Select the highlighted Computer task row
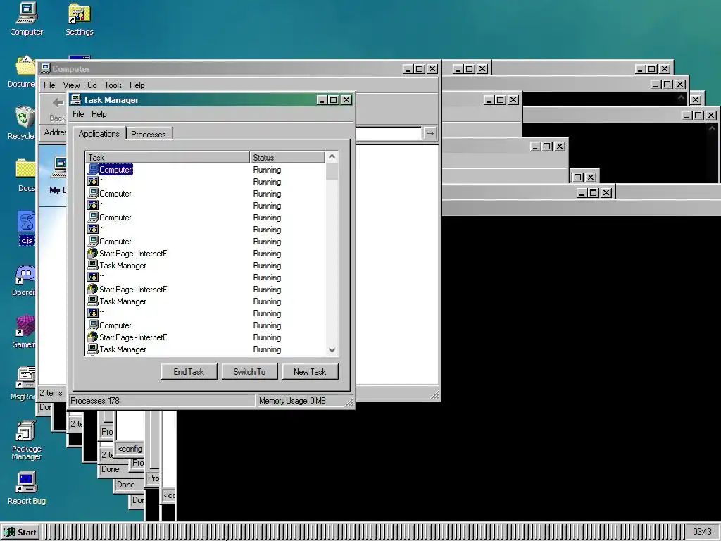721x541 pixels. click(206, 170)
